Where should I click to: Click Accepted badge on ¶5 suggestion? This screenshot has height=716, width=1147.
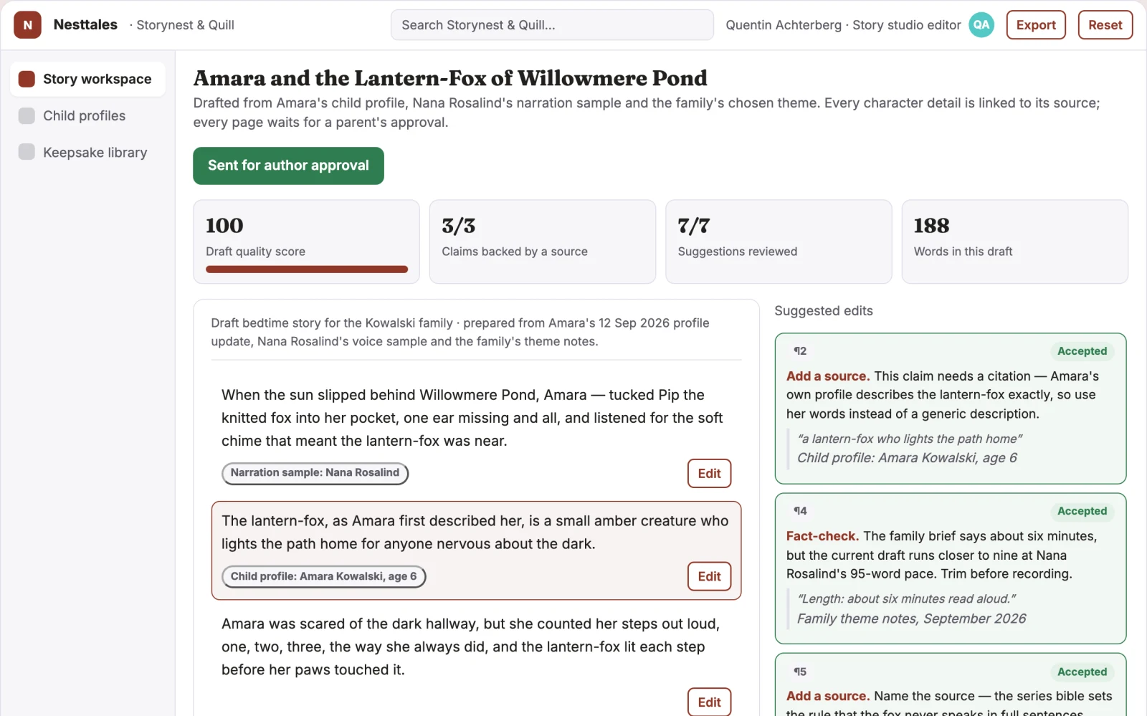[1082, 672]
